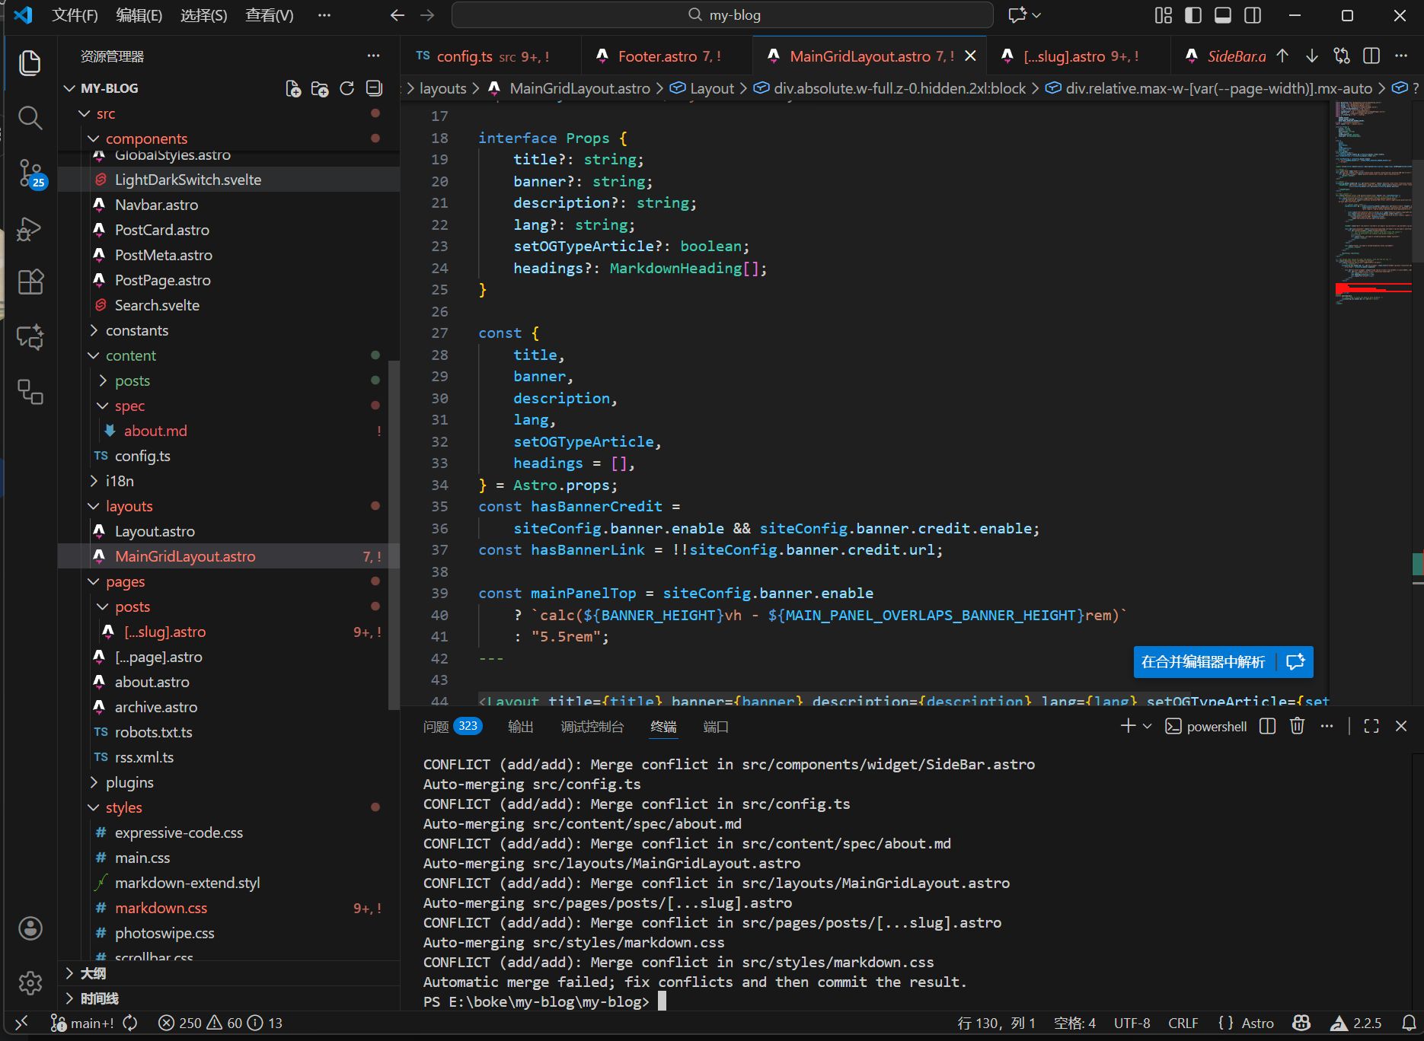Toggle the primary side bar visibility
The image size is (1424, 1041).
[x=1193, y=15]
